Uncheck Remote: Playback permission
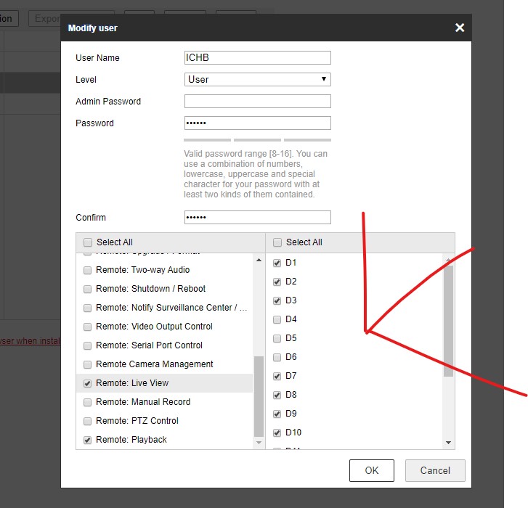The image size is (528, 508). pyautogui.click(x=88, y=440)
